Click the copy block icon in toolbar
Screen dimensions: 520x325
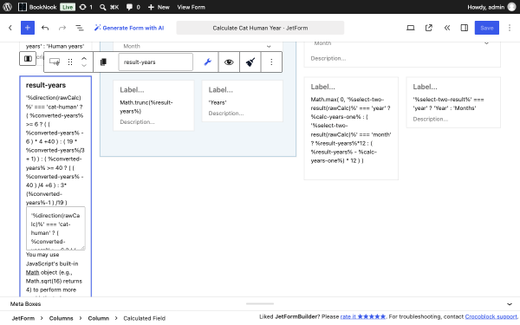click(103, 62)
